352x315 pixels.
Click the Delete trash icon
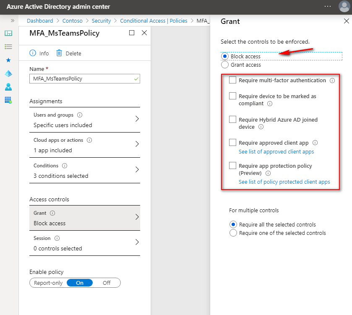[59, 53]
